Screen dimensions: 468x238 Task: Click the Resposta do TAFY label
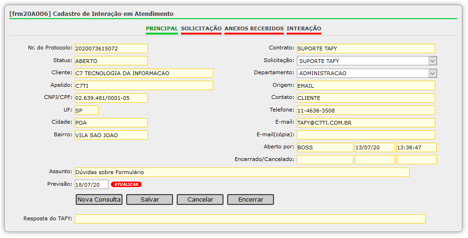tap(48, 219)
